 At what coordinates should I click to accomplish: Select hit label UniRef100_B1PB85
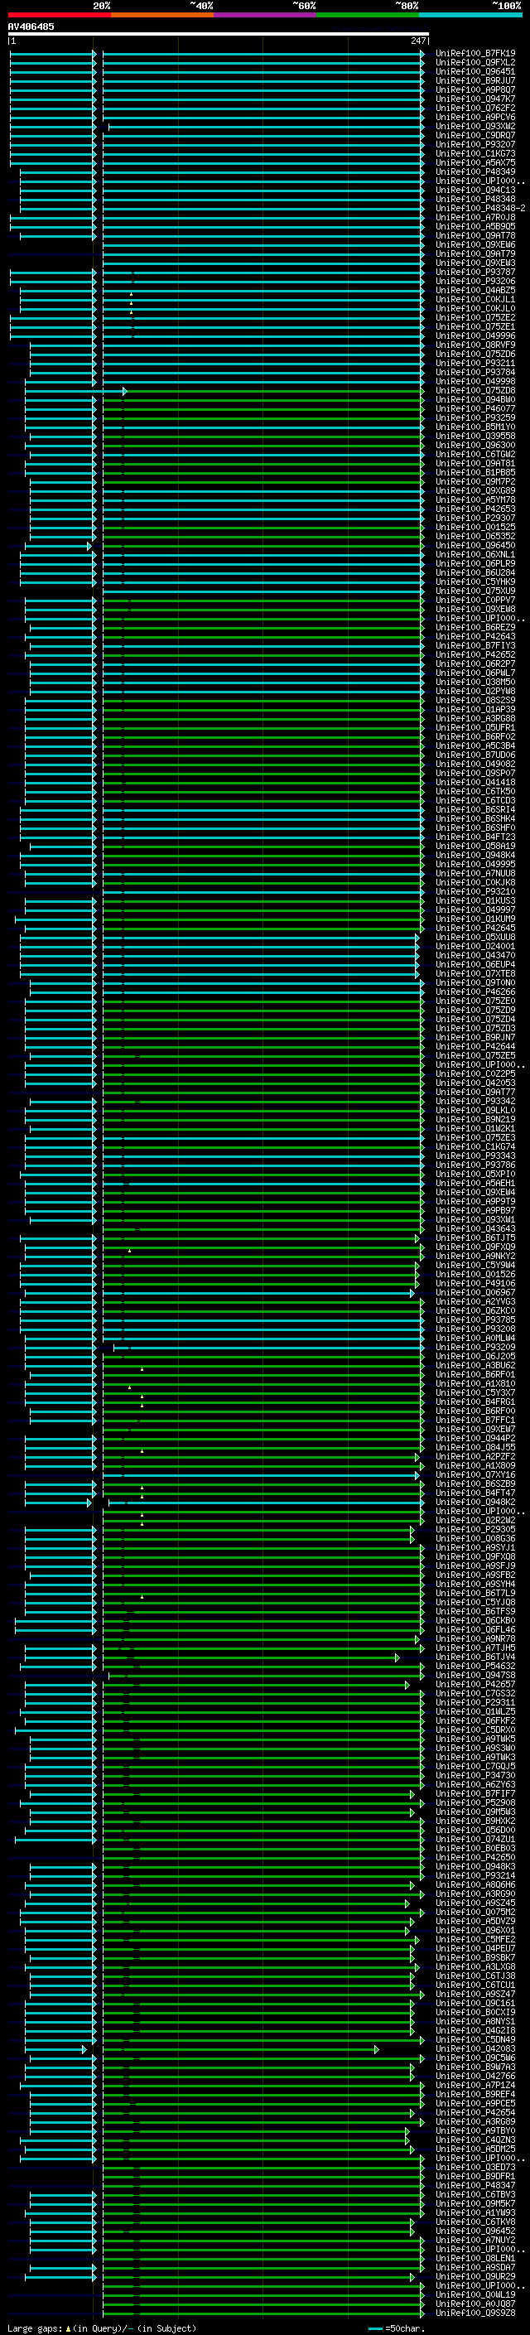coord(475,472)
